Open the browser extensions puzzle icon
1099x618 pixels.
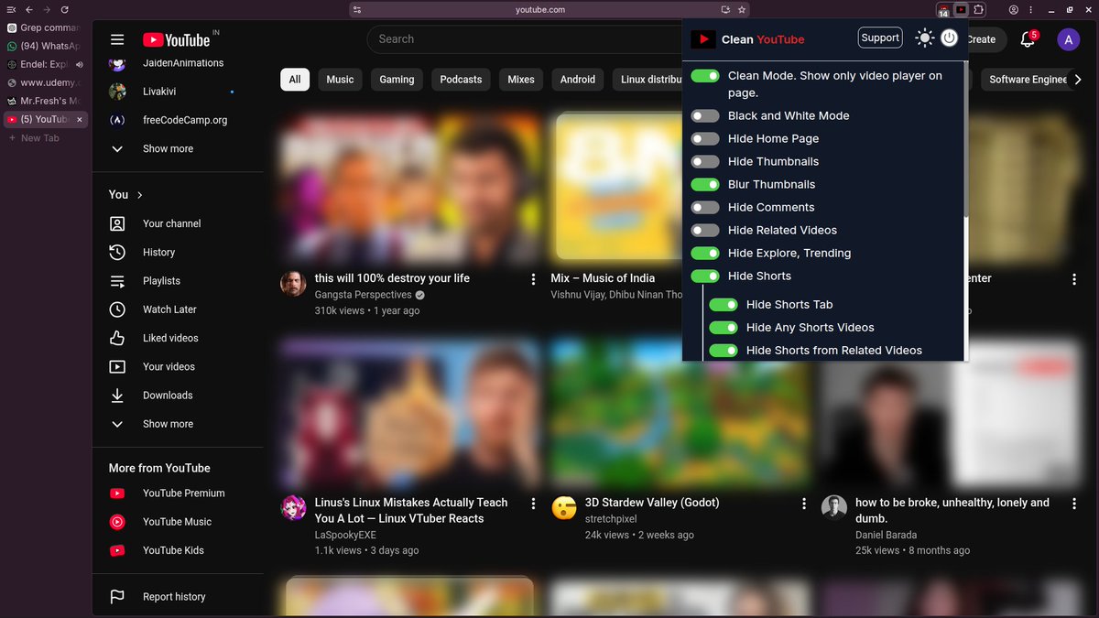tap(979, 9)
